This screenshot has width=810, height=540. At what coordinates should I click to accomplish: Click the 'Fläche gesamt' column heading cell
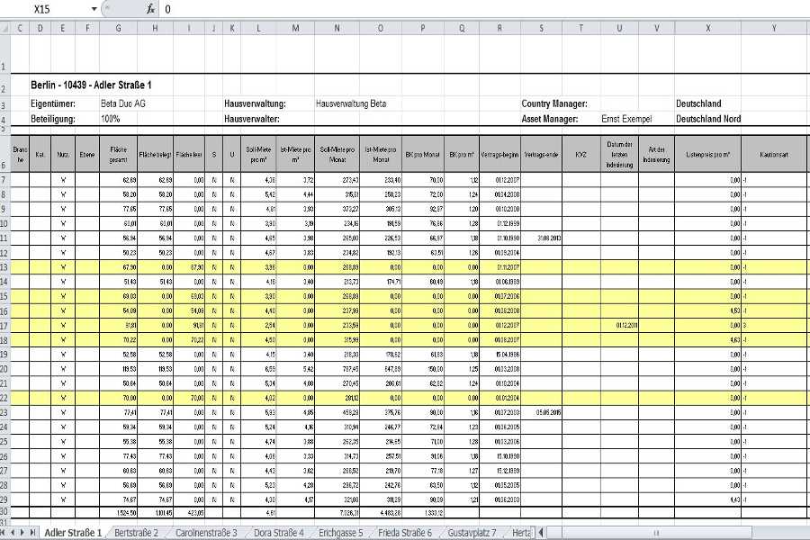pyautogui.click(x=118, y=154)
